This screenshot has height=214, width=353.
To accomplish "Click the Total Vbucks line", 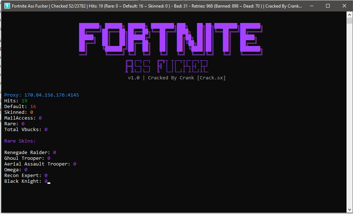I will tap(26, 130).
